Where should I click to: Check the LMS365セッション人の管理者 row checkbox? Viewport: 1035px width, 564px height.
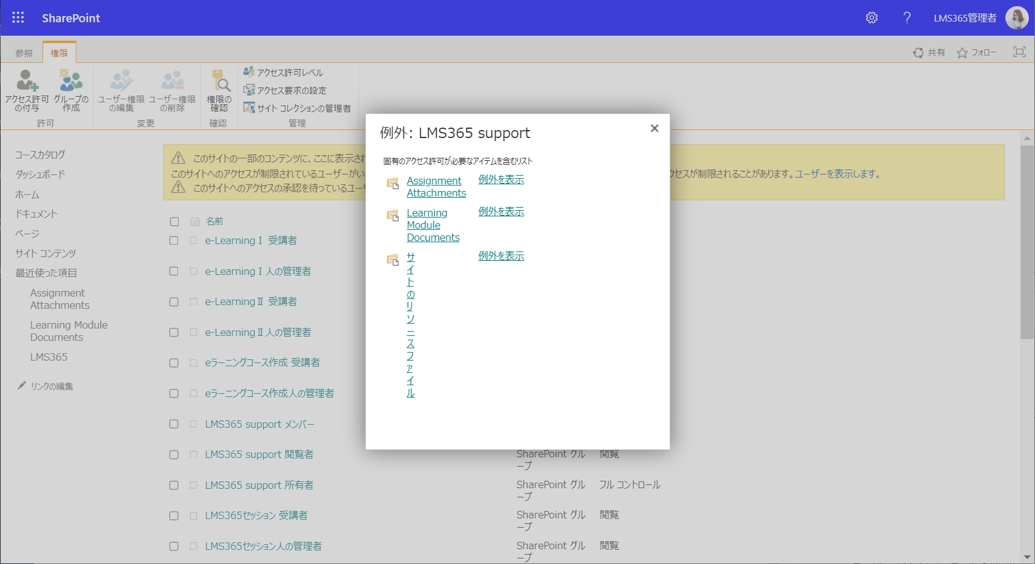[x=174, y=546]
